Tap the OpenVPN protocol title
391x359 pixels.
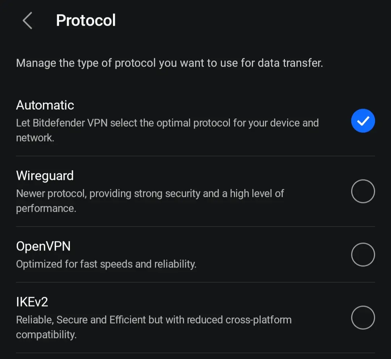[43, 246]
